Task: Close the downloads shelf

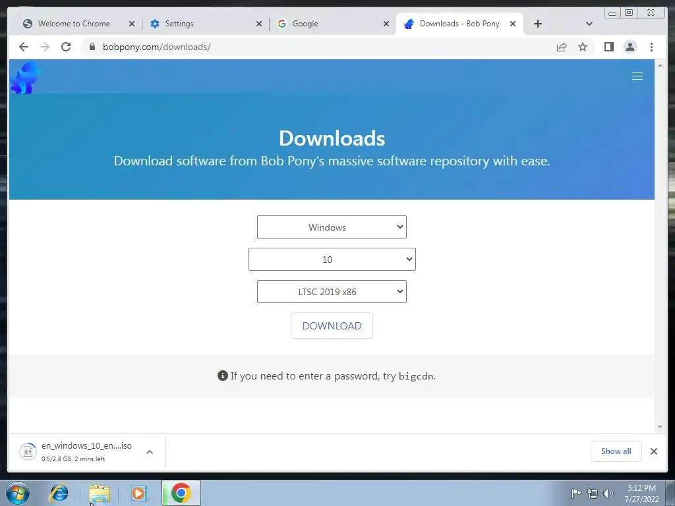Action: tap(653, 451)
